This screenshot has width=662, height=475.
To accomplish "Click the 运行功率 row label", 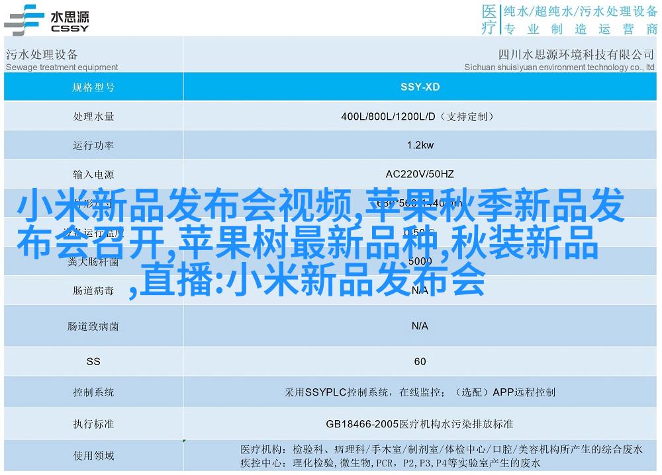I will (93, 146).
